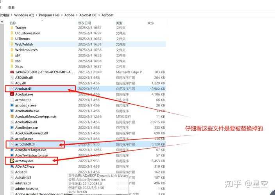The height and width of the screenshot is (195, 275).
Task: Click the MSIX 文件 type cell
Action: click(x=123, y=116)
